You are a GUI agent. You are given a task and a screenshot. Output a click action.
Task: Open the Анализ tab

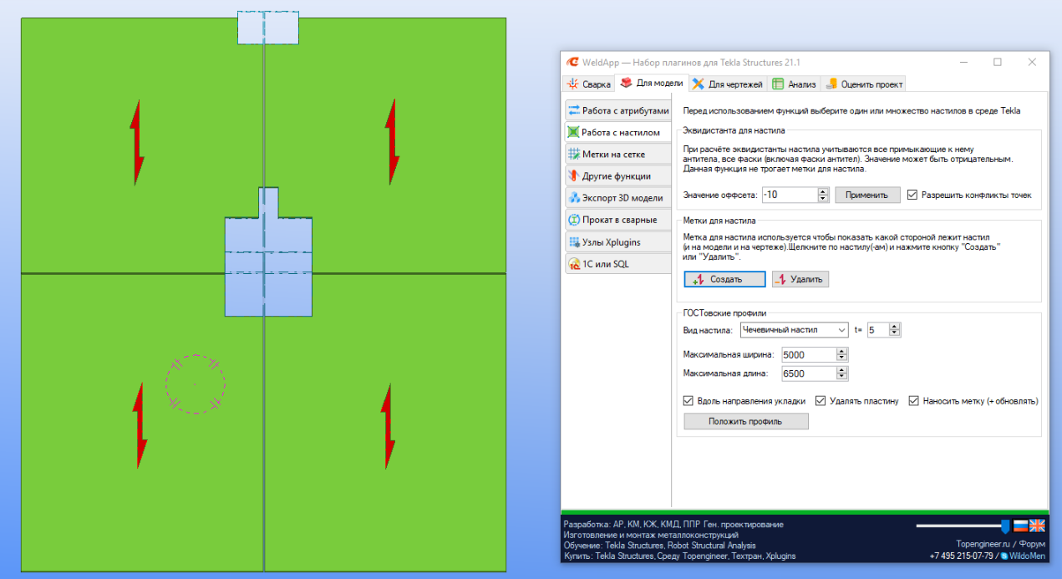[x=794, y=84]
